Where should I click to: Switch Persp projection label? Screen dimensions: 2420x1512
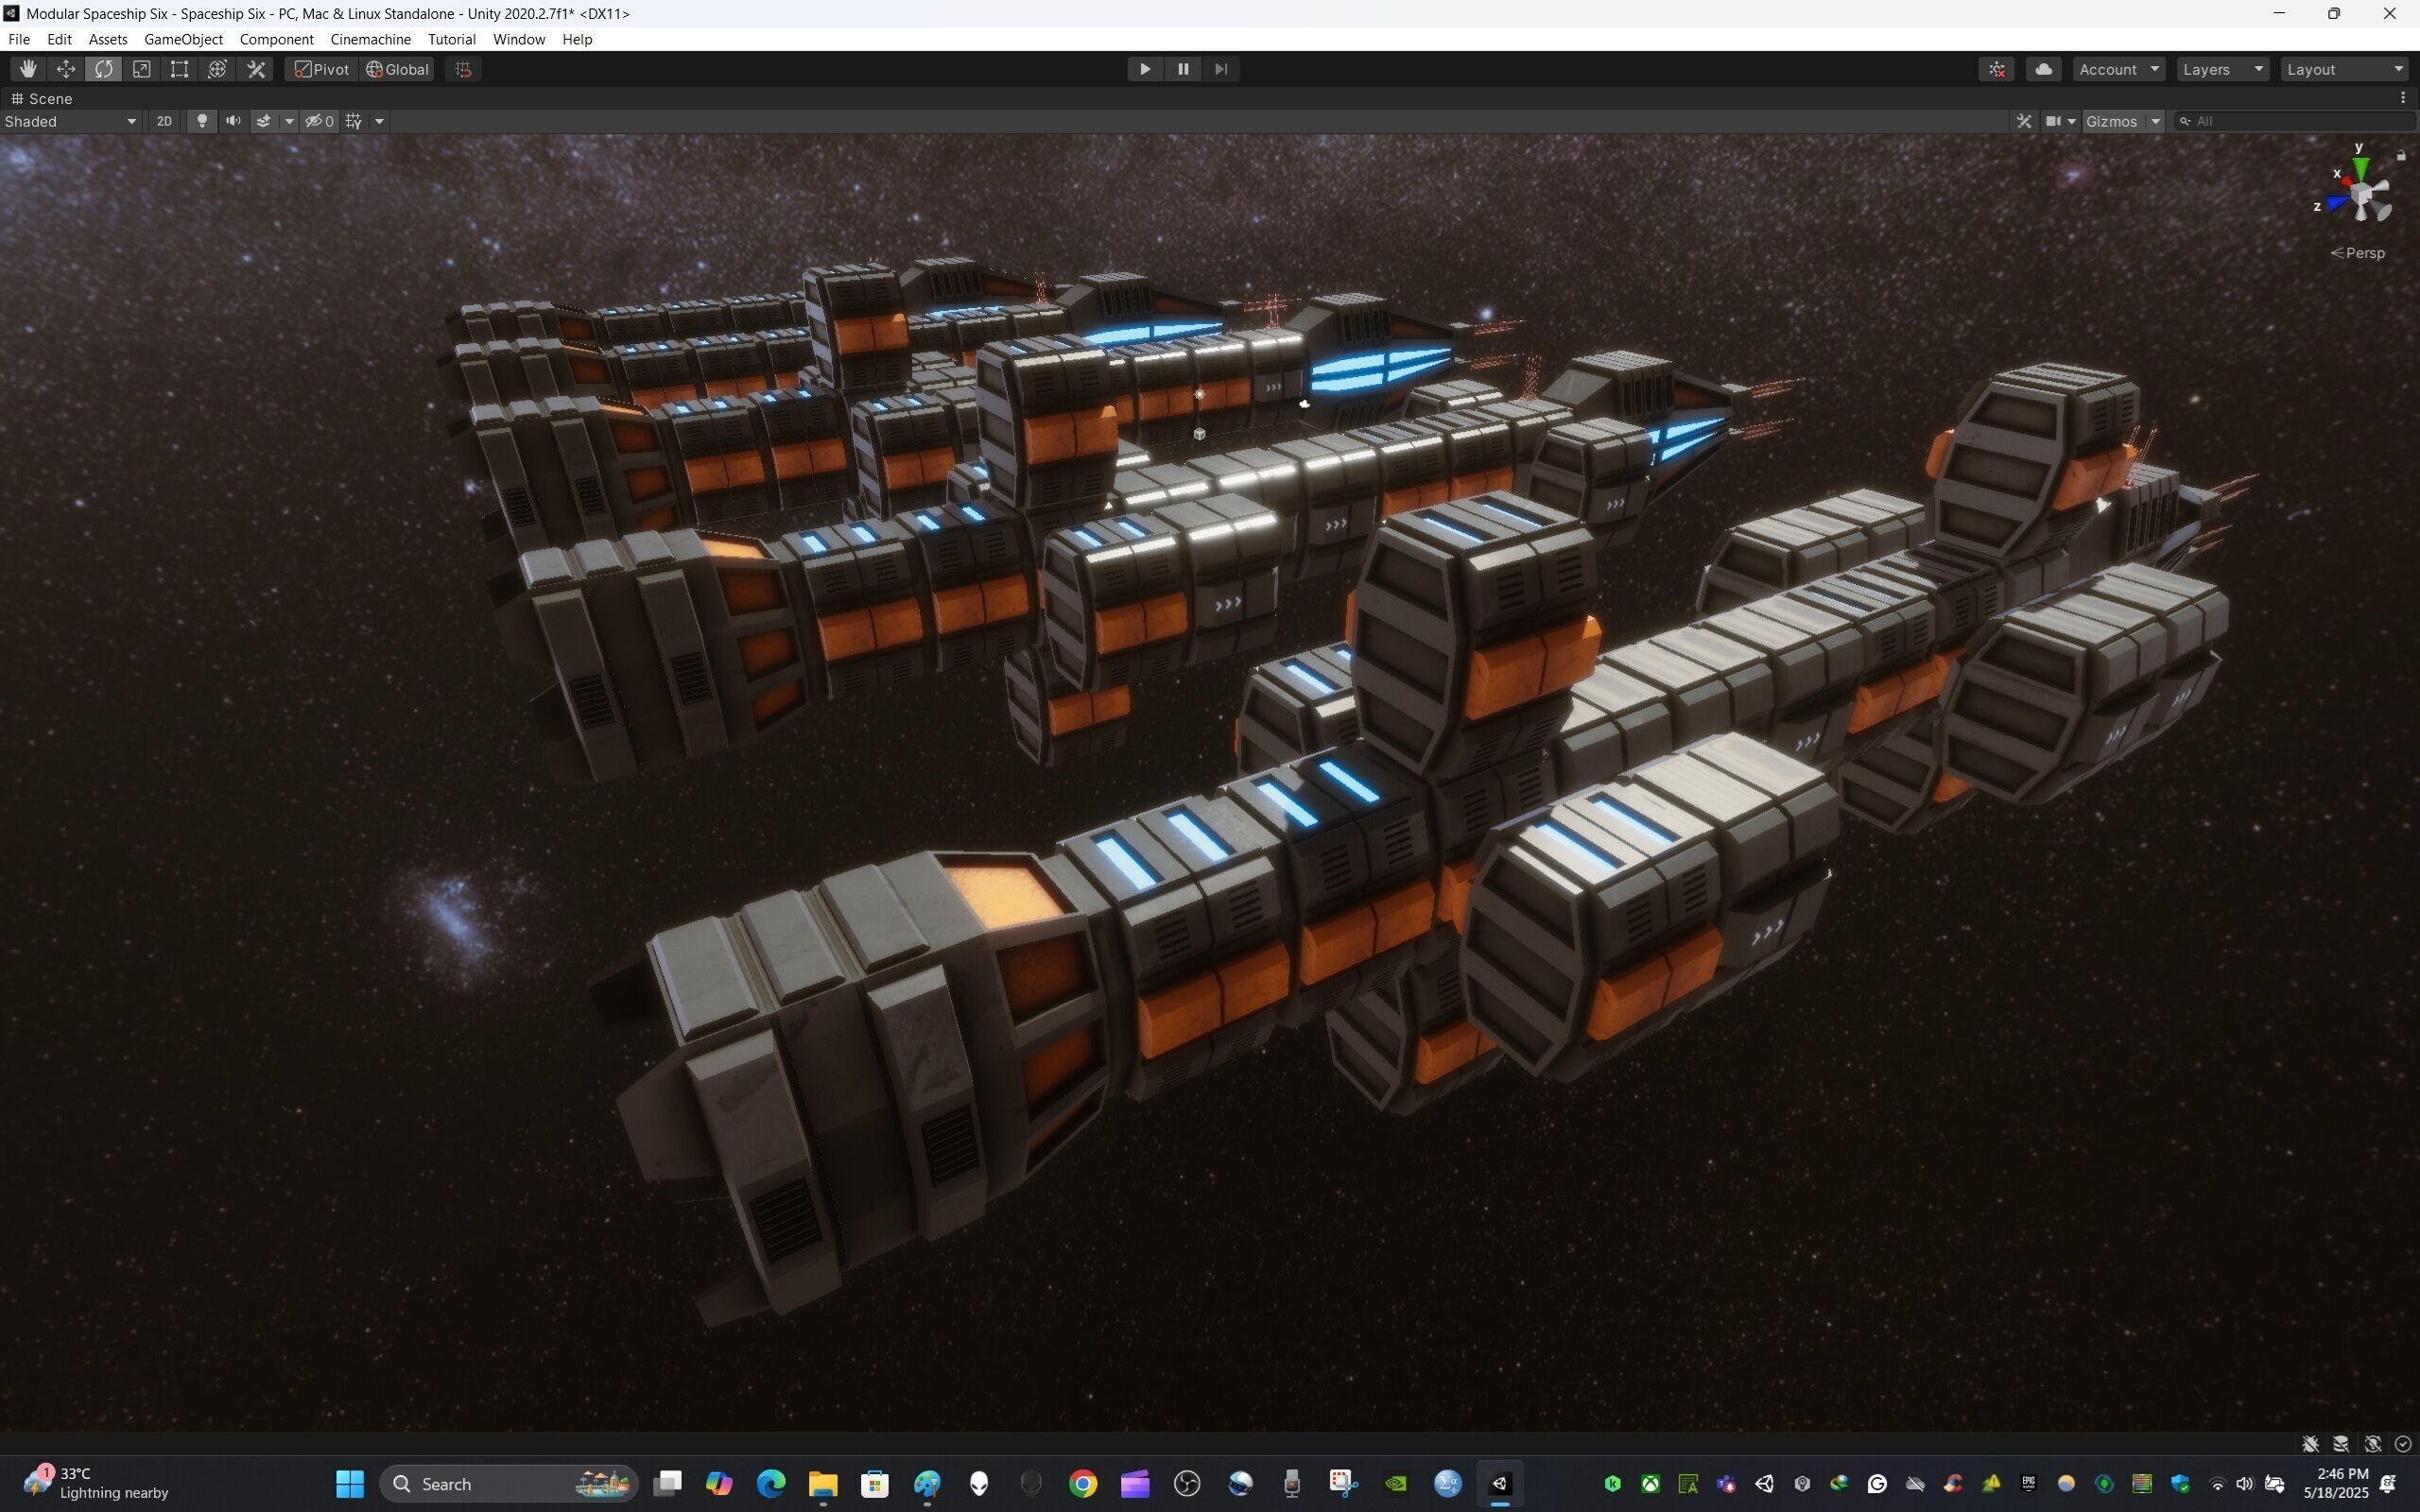coord(2358,253)
